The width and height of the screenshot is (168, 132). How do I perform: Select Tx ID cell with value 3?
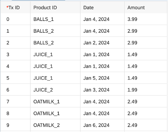[x=15, y=55]
